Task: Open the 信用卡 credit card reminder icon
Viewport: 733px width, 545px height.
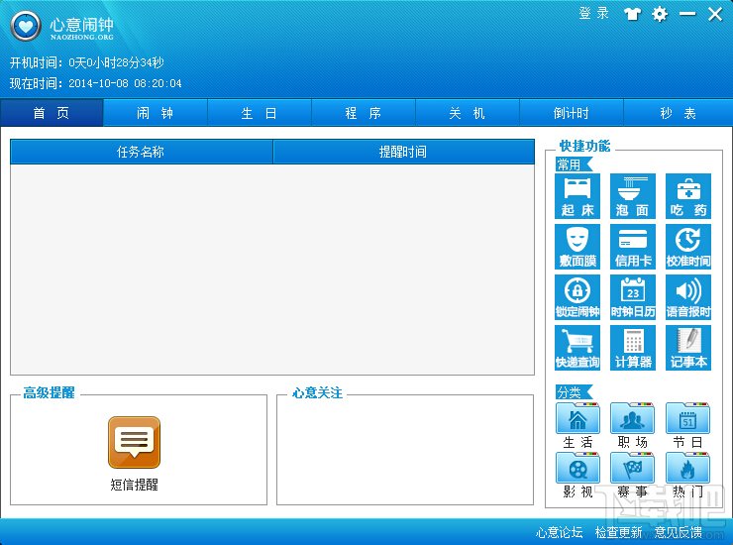Action: (x=633, y=247)
